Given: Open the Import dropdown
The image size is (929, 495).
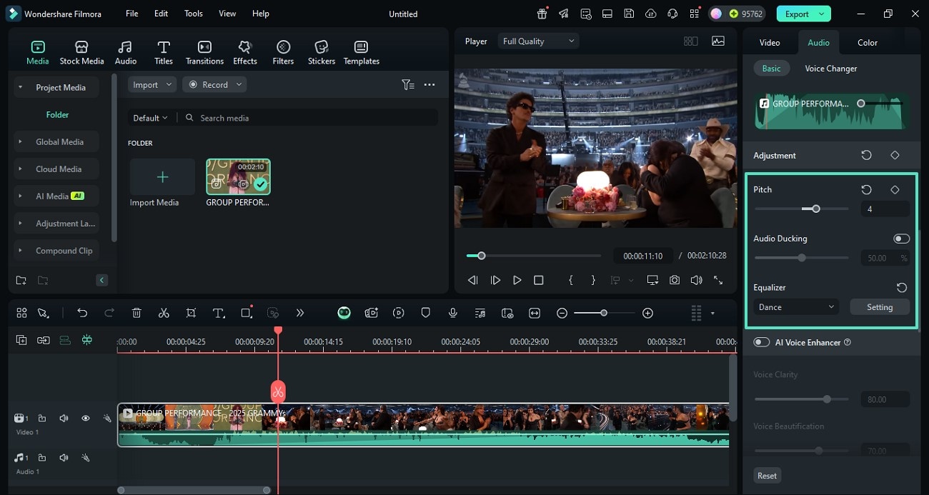Looking at the screenshot, I should click(152, 84).
